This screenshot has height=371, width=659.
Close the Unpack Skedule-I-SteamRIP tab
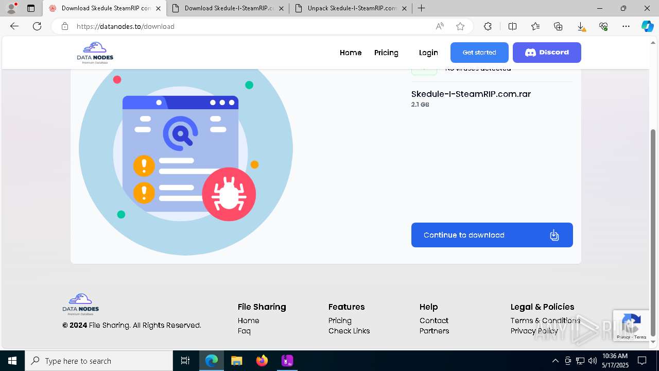(404, 8)
